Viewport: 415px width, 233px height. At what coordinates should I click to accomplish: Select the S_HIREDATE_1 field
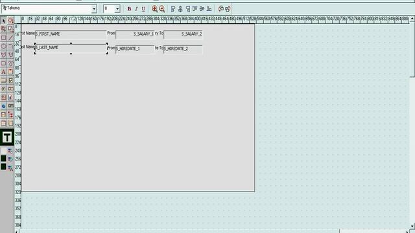[x=135, y=49]
